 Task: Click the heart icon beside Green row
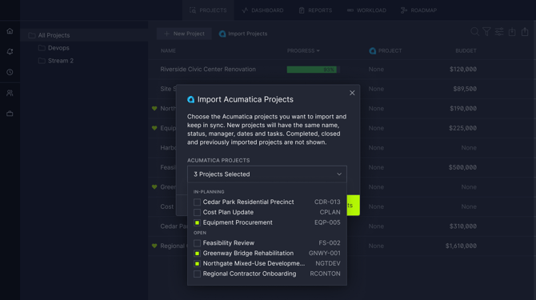point(154,187)
